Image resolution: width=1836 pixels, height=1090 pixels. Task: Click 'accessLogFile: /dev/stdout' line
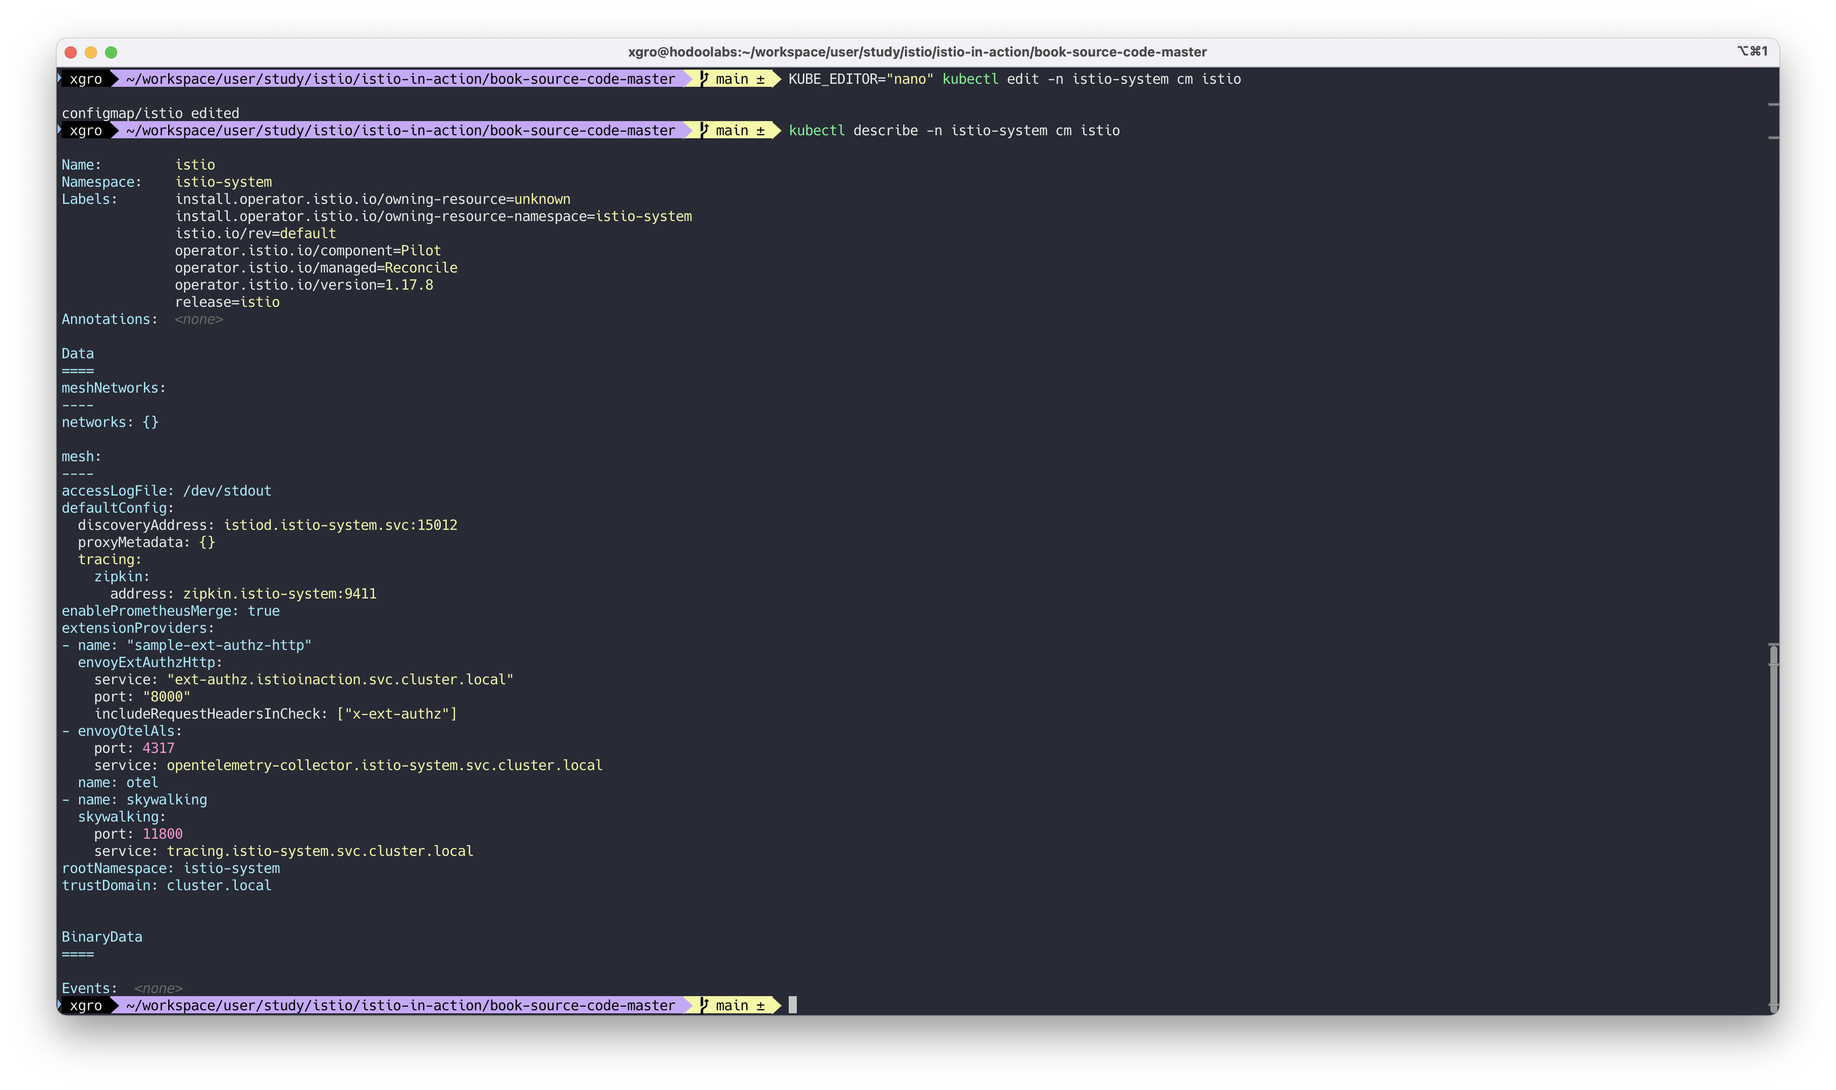(167, 490)
